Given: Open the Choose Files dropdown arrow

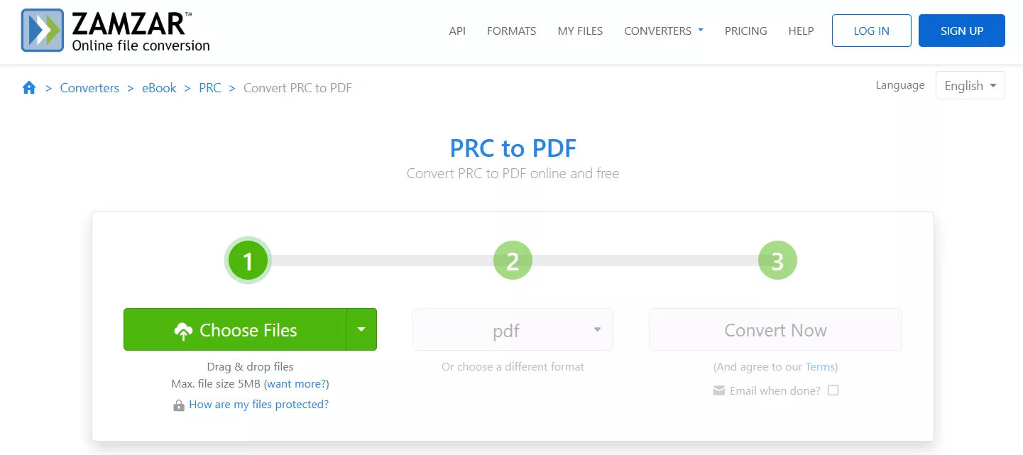Looking at the screenshot, I should click(x=361, y=329).
